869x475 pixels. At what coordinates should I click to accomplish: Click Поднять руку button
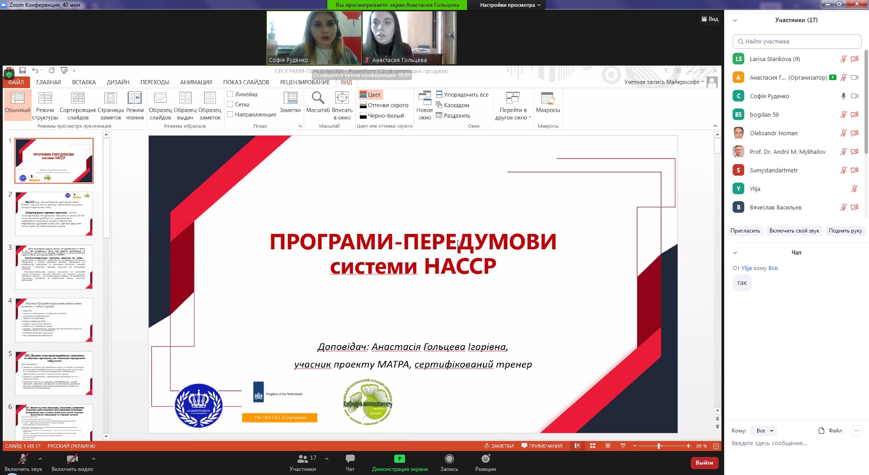pos(845,231)
